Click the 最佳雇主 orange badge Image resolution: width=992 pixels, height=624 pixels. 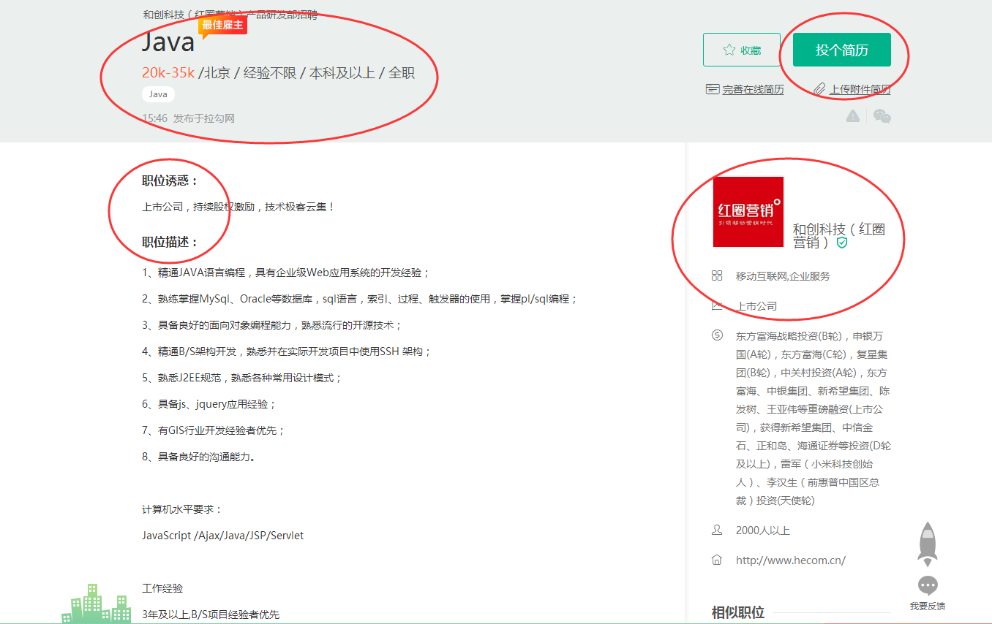tap(222, 25)
